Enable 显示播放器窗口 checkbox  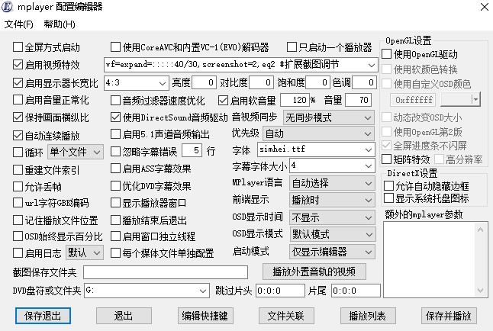point(115,203)
